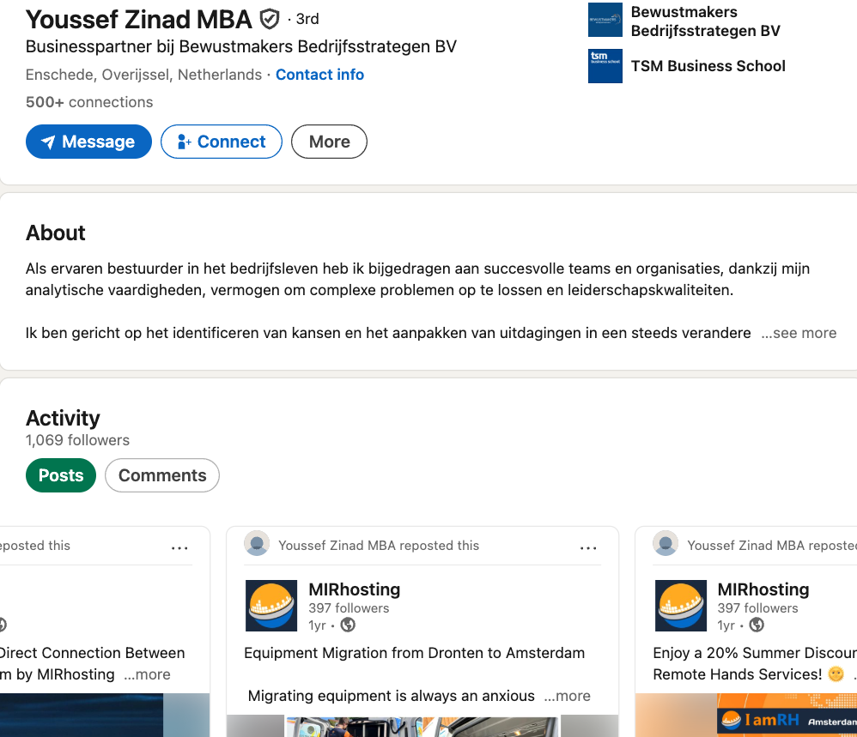Click reposter avatar on the rightmost post
The image size is (857, 737).
click(666, 544)
